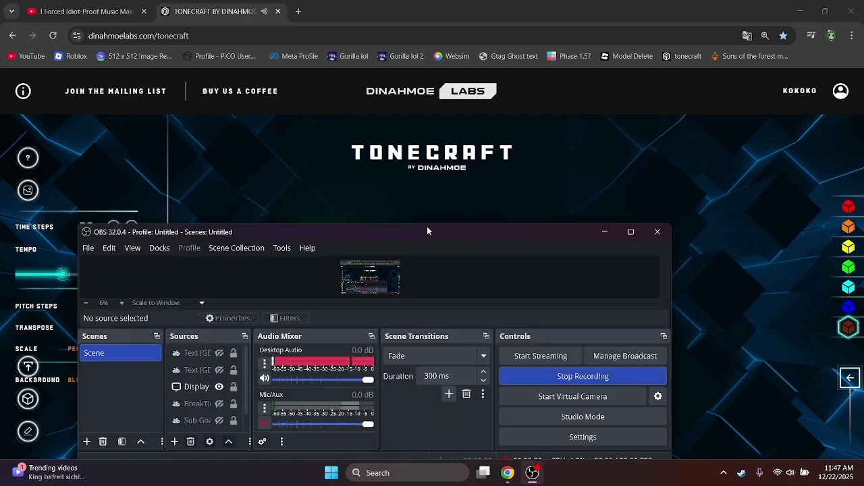Lock the BreakTi source
The image size is (864, 486).
coord(233,404)
